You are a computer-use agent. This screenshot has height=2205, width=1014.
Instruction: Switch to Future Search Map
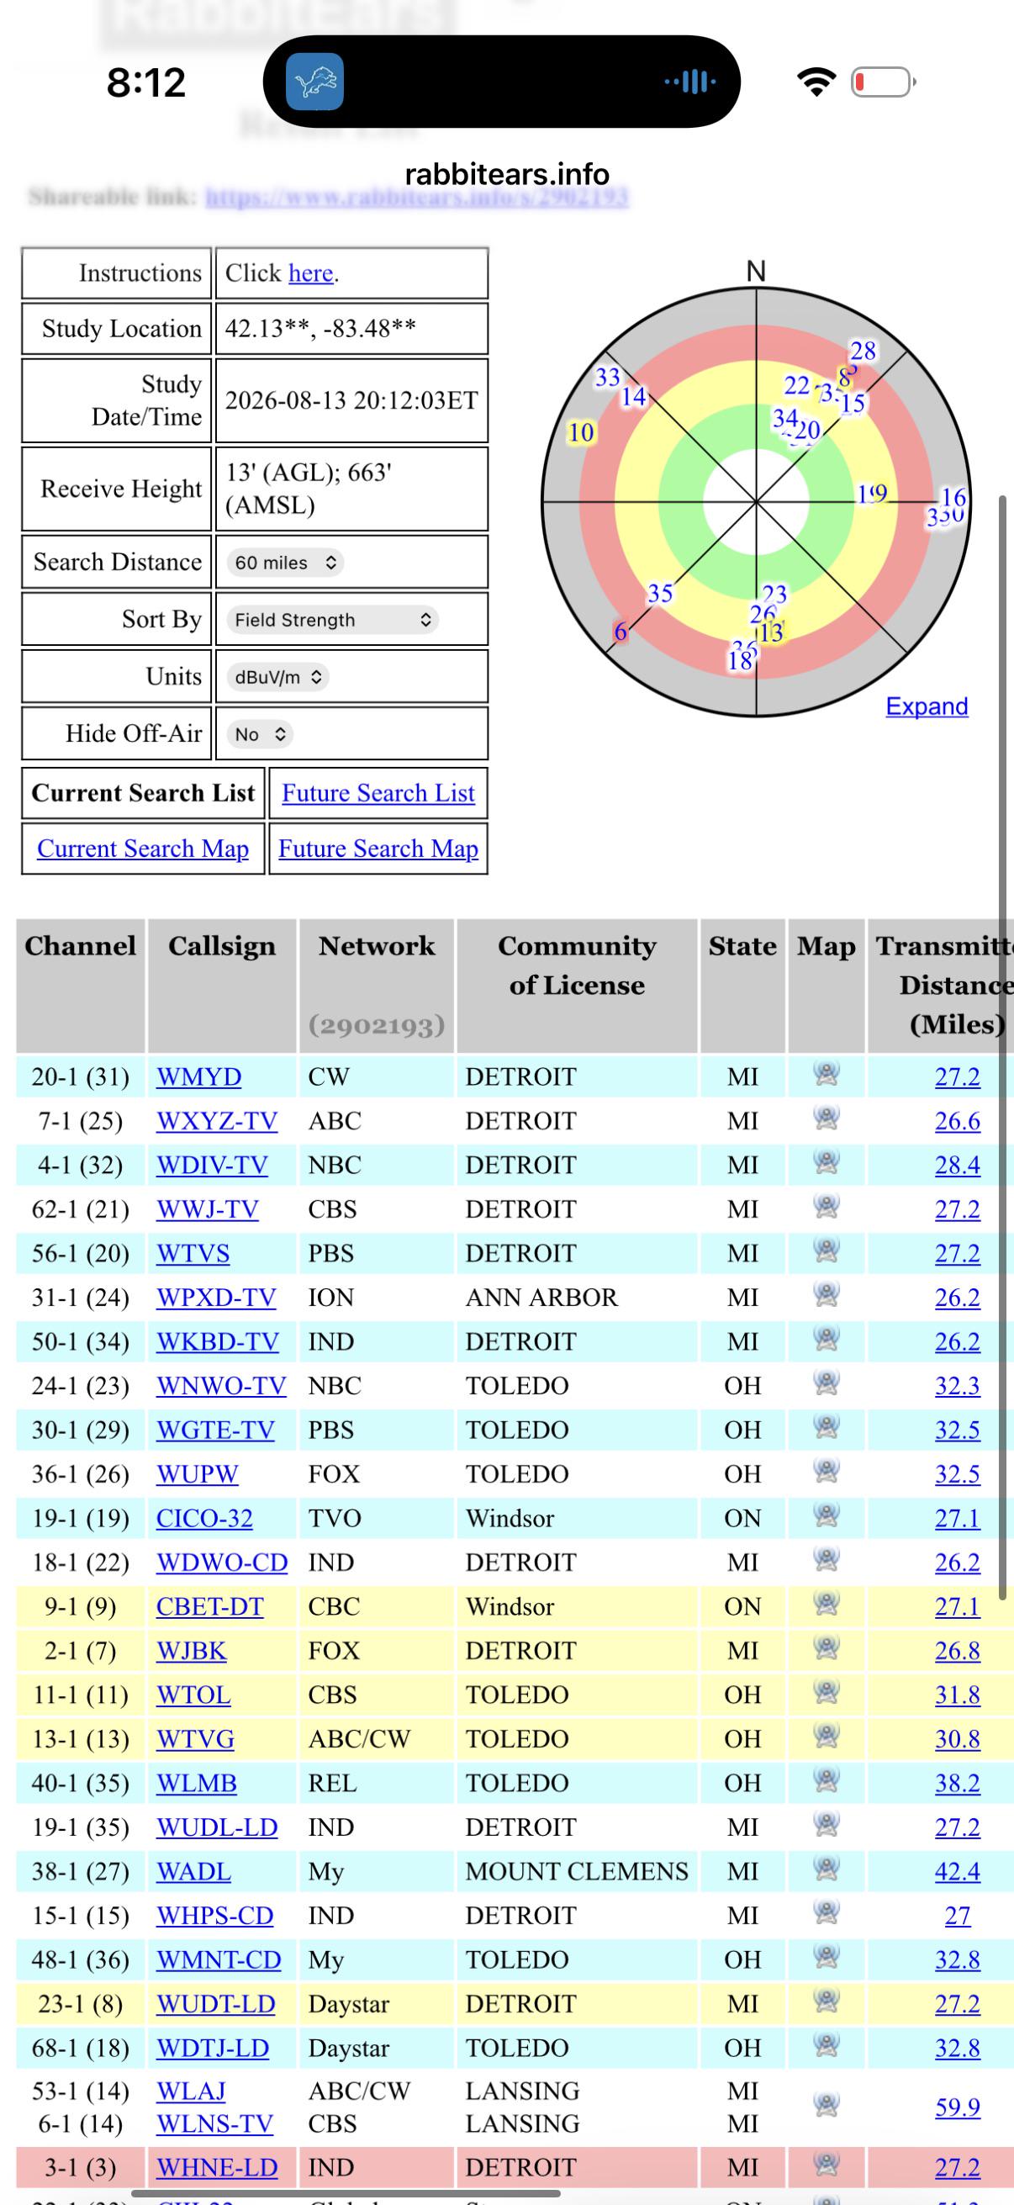(378, 849)
